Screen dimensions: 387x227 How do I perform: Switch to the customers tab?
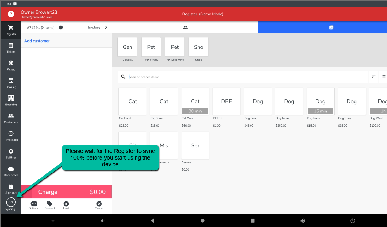pos(185,27)
